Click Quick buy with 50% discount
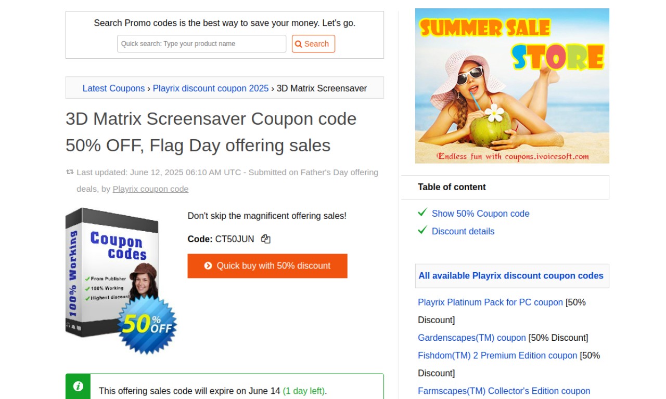Screen dimensions: 666x399 click(267, 266)
